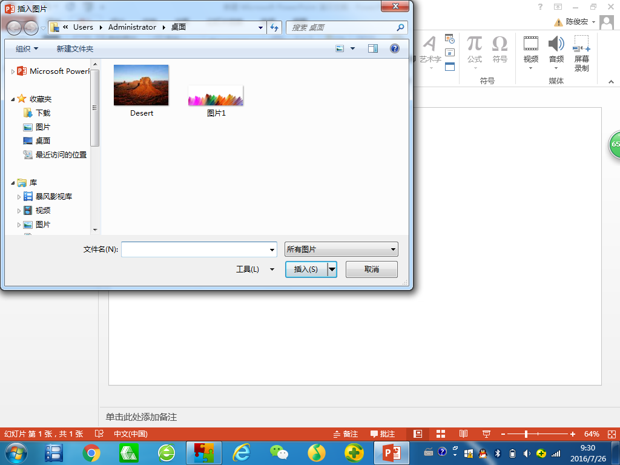This screenshot has height=465, width=620.
Task: Click the Users breadcrumb in address bar
Action: (83, 27)
